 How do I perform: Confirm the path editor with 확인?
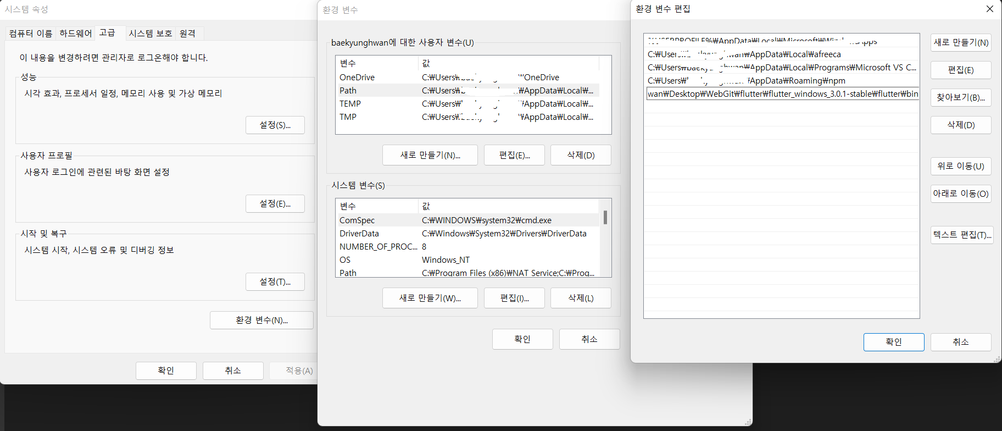tap(894, 342)
